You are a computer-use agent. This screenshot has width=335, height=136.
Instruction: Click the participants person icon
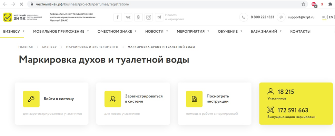[x=271, y=91]
